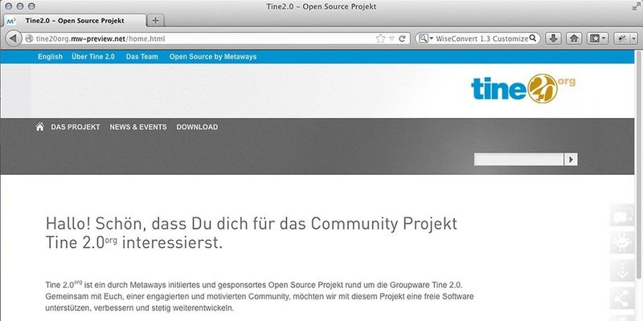
Task: Expand the add-on toolbar dropdown arrow
Action: tap(633, 39)
